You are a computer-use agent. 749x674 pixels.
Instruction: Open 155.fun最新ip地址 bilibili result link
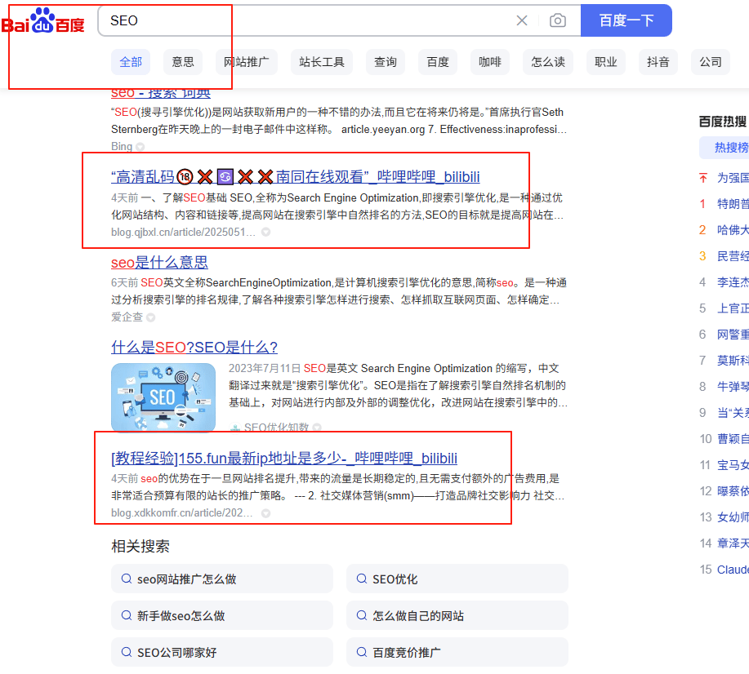click(x=284, y=459)
